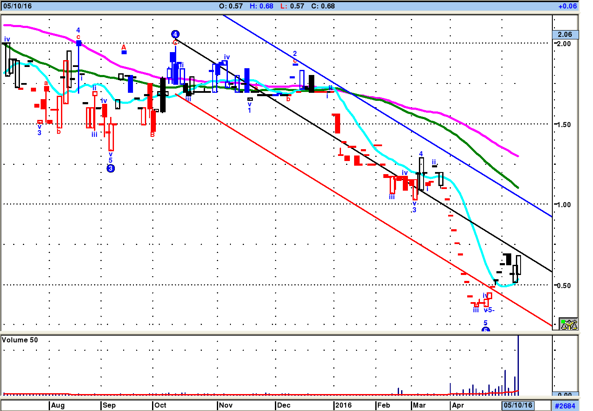This screenshot has height=411, width=593.
Task: Select 2016 on the time axis
Action: pyautogui.click(x=343, y=405)
